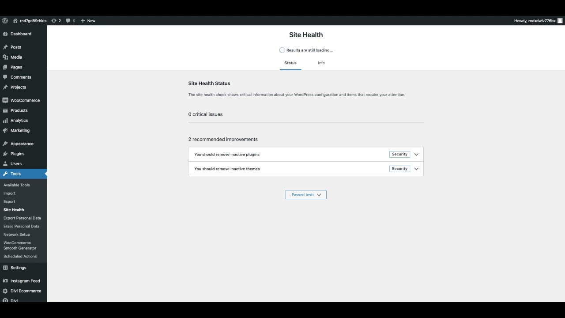This screenshot has width=565, height=318.
Task: Click the Products box icon
Action: [5, 110]
